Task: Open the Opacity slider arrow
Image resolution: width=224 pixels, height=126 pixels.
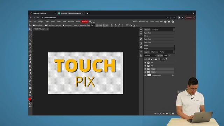Action: [169, 56]
